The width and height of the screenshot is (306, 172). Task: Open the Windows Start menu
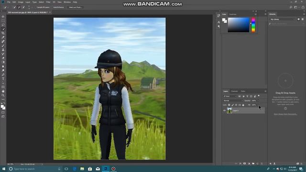4,169
